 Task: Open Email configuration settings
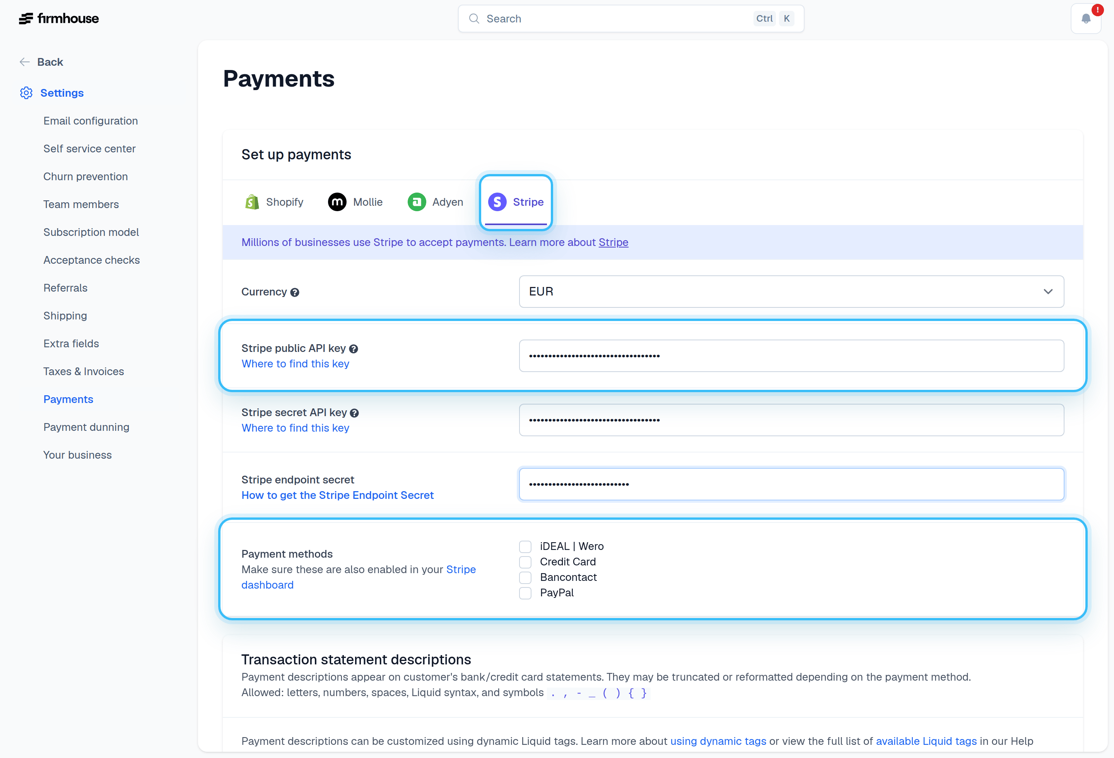click(x=91, y=121)
